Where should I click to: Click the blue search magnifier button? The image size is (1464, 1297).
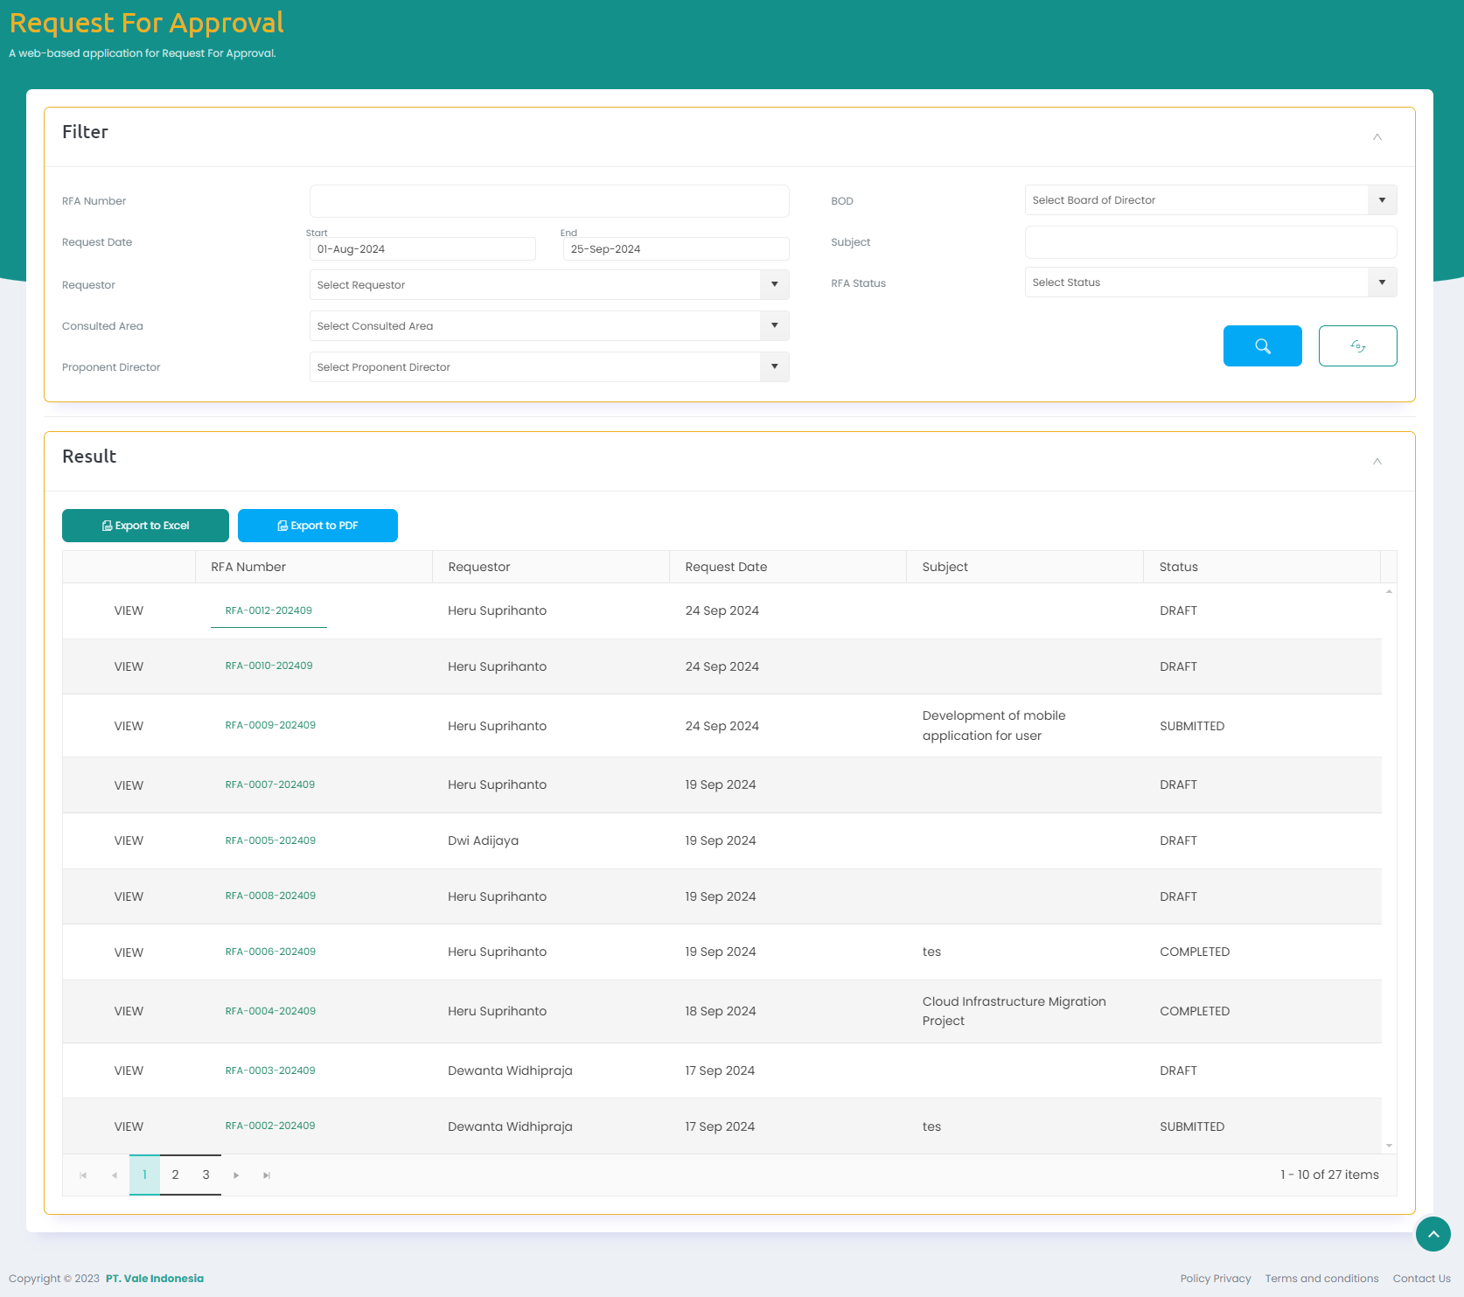click(1262, 345)
